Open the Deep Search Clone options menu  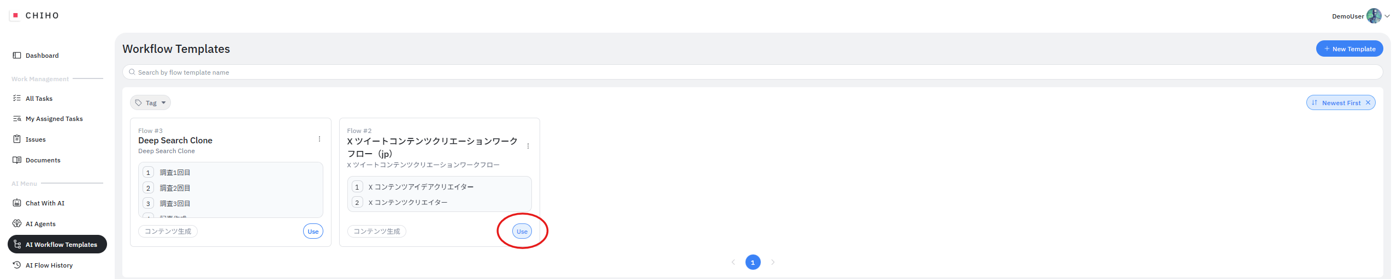pyautogui.click(x=319, y=139)
